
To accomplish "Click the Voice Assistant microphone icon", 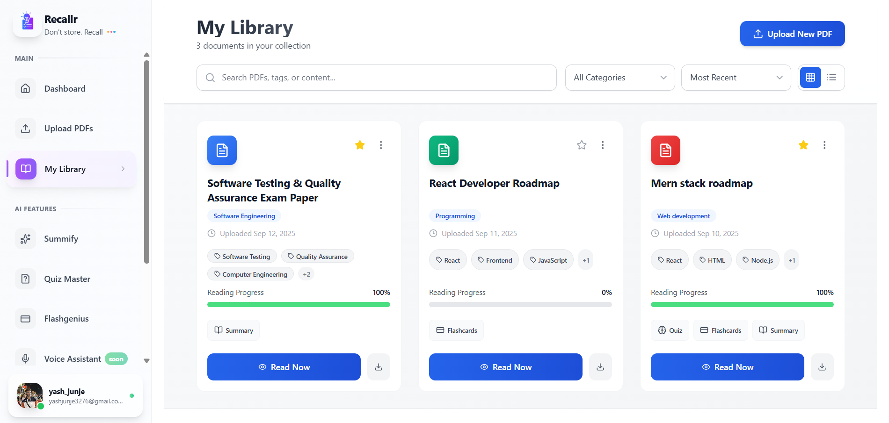I will 26,358.
